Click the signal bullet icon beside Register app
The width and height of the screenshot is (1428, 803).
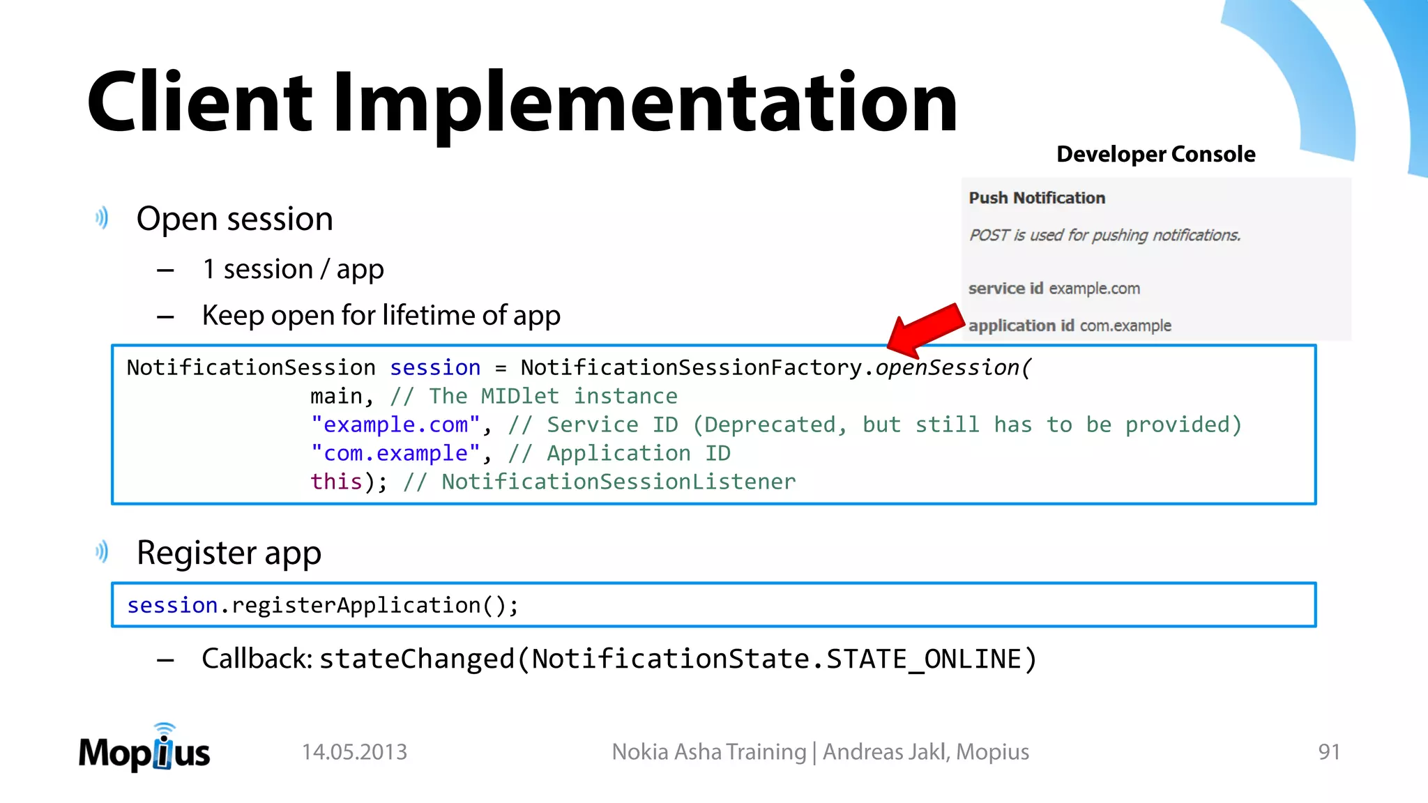click(x=102, y=552)
